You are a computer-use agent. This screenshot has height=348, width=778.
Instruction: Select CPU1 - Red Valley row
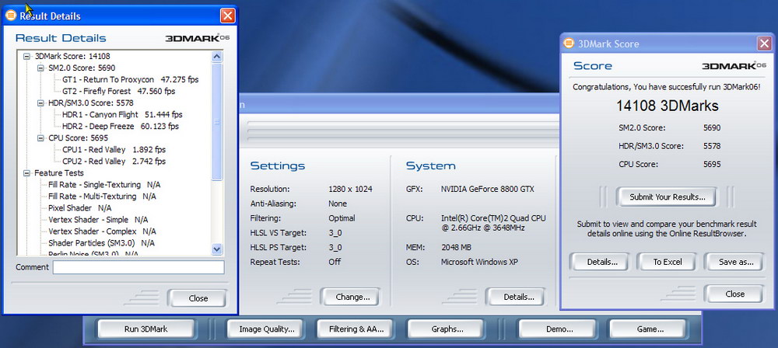pos(114,150)
